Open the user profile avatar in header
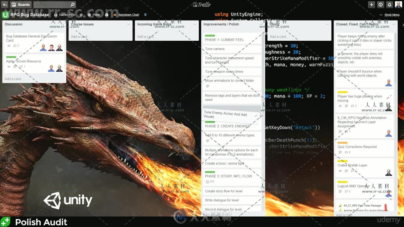The width and height of the screenshot is (404, 227). 398,4
